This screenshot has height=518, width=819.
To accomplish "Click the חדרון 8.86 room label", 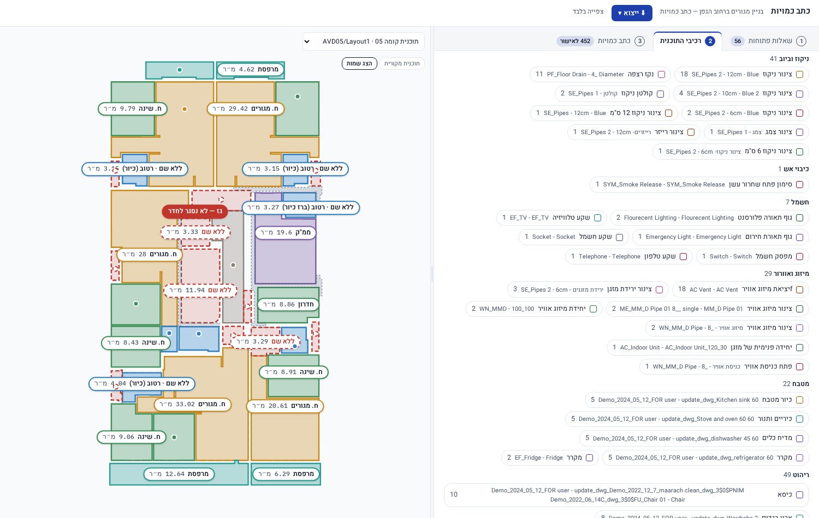I will (288, 304).
